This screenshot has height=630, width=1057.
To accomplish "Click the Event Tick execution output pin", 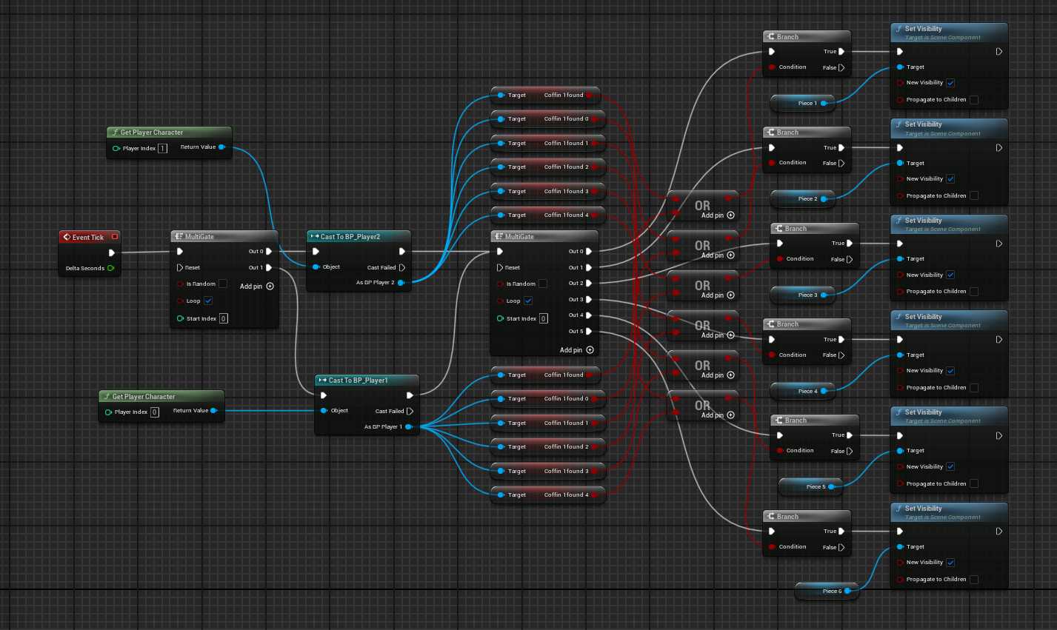I will [x=112, y=252].
